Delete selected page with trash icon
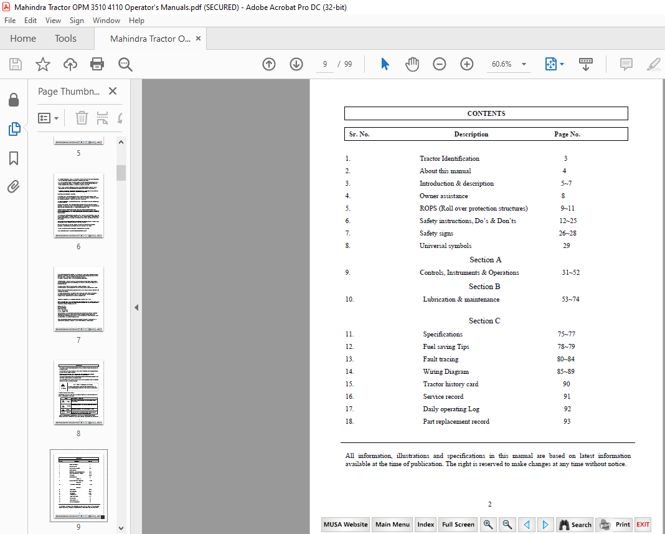The width and height of the screenshot is (665, 534). point(82,118)
